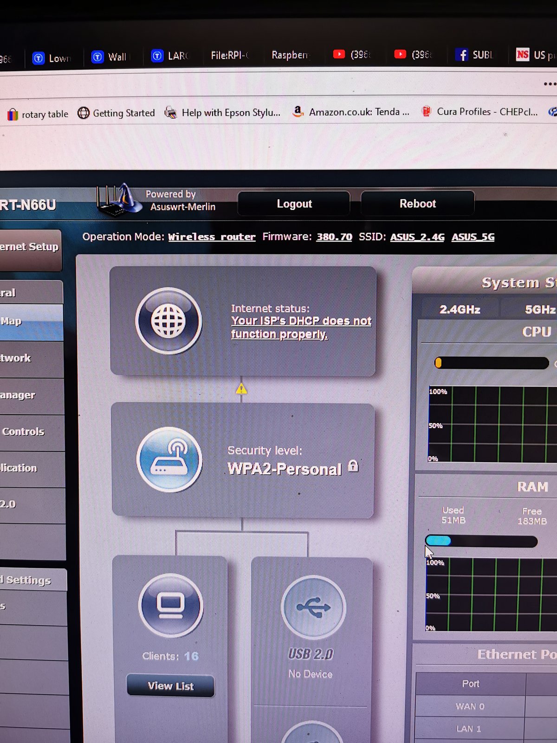Click the Logout button
Image resolution: width=557 pixels, height=743 pixels.
(x=294, y=203)
